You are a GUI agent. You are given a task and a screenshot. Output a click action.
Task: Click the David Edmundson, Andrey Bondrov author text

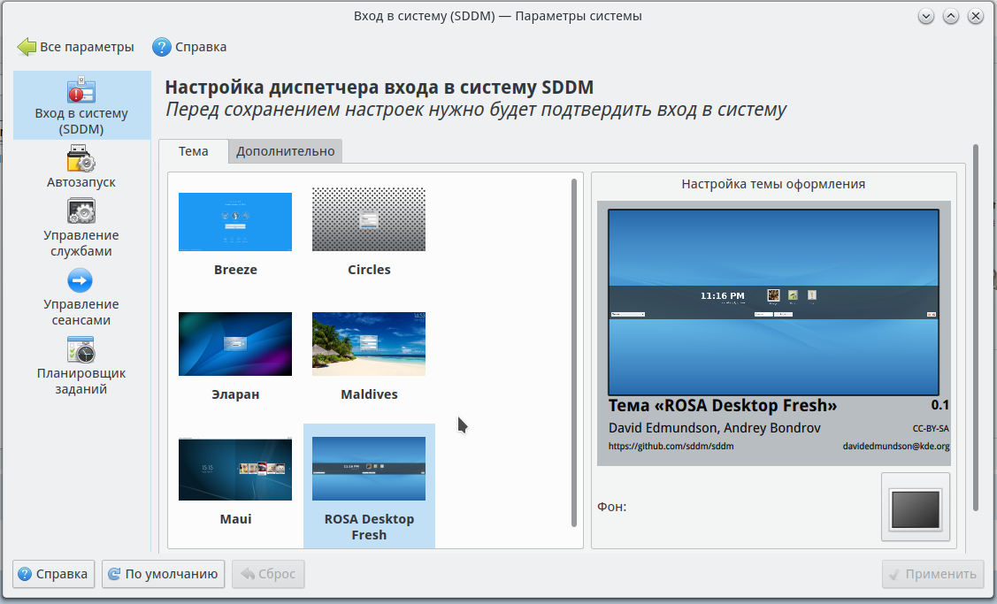[x=714, y=428]
